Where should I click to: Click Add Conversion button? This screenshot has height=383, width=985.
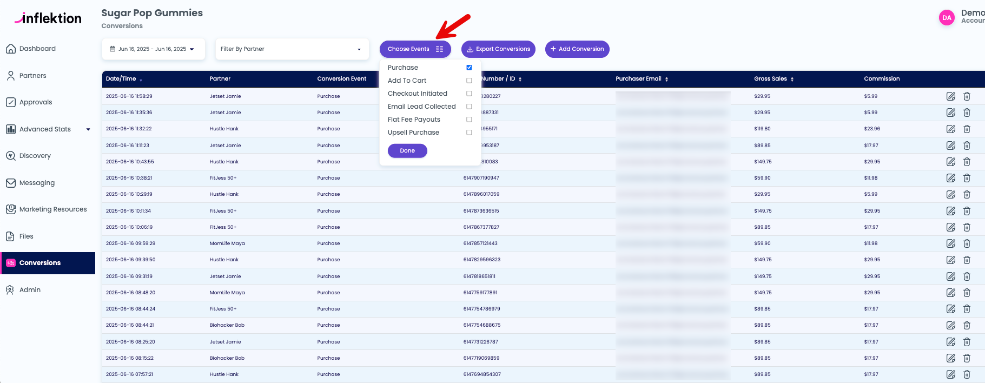(x=577, y=49)
